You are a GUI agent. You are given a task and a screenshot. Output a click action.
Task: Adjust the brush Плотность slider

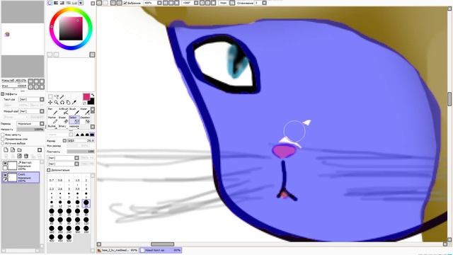click(81, 152)
